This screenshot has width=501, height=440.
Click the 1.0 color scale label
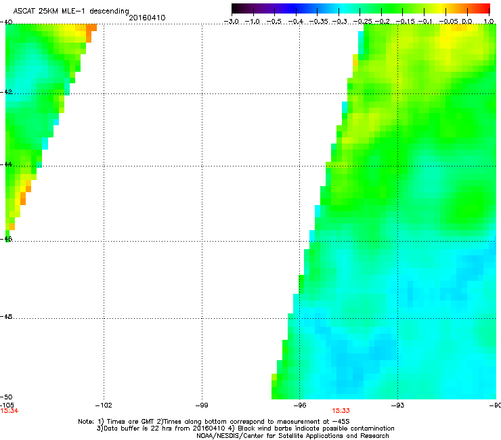click(489, 22)
